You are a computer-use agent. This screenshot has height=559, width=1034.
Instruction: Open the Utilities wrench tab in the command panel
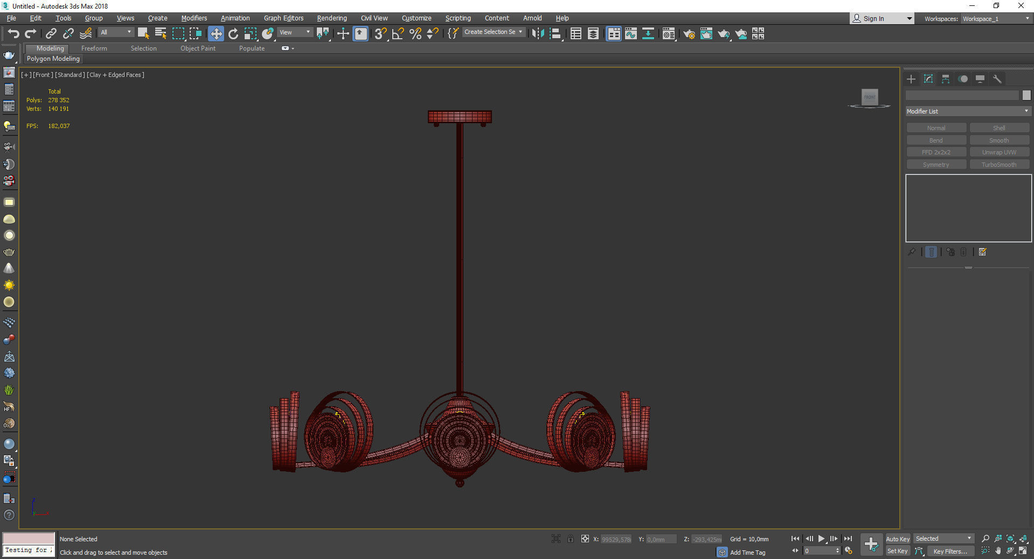(997, 79)
